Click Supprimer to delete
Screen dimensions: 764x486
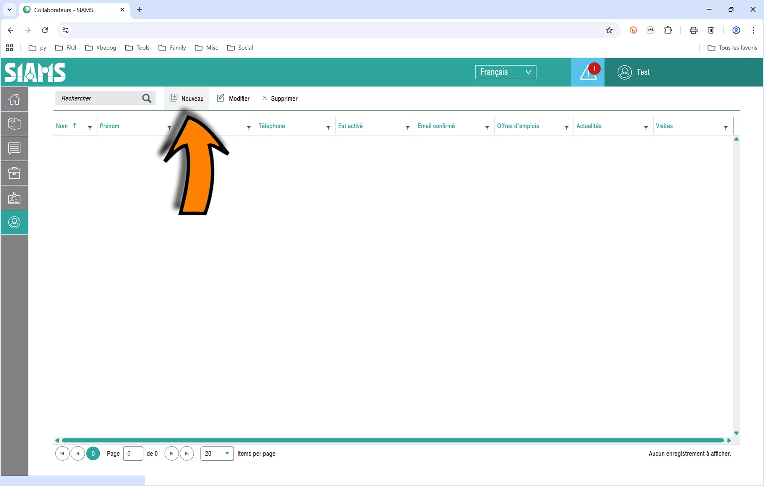click(280, 98)
